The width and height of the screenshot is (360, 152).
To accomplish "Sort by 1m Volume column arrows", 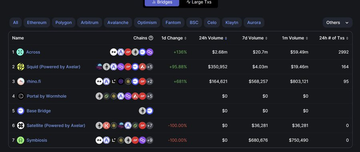I will point(307,38).
